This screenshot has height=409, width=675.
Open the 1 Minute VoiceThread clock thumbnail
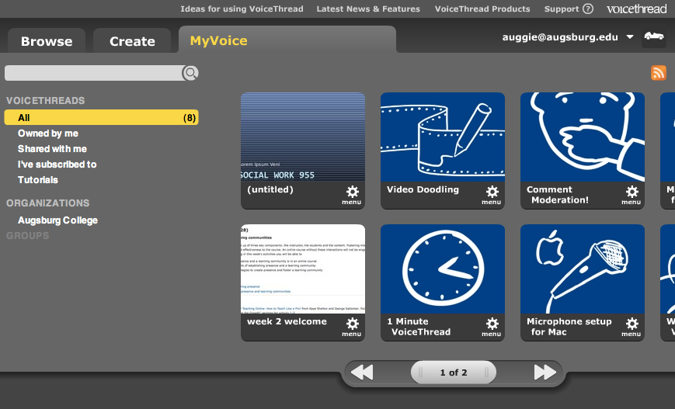[443, 269]
